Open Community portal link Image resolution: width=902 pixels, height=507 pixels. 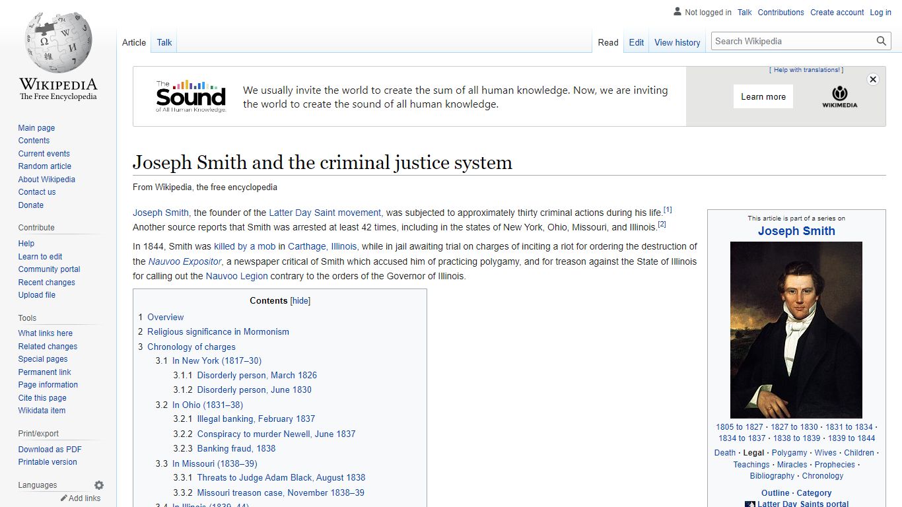click(49, 269)
